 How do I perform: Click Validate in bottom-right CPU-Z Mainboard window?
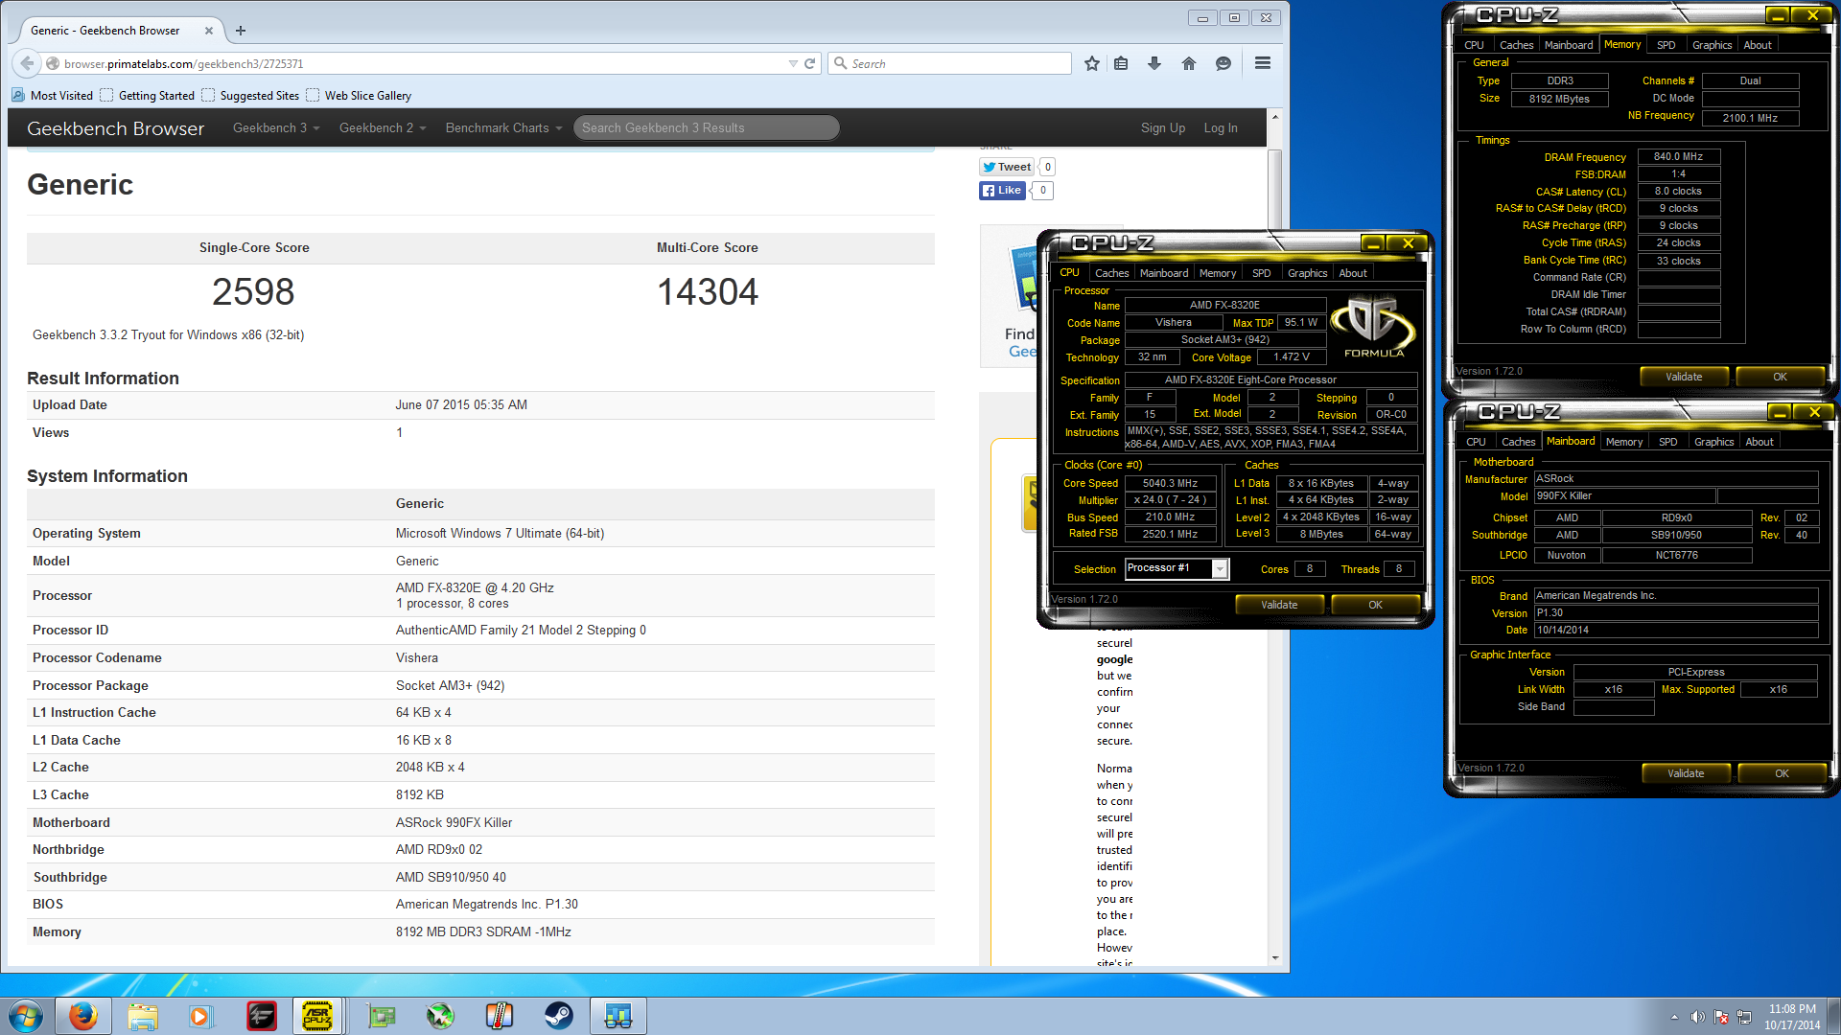[1686, 773]
